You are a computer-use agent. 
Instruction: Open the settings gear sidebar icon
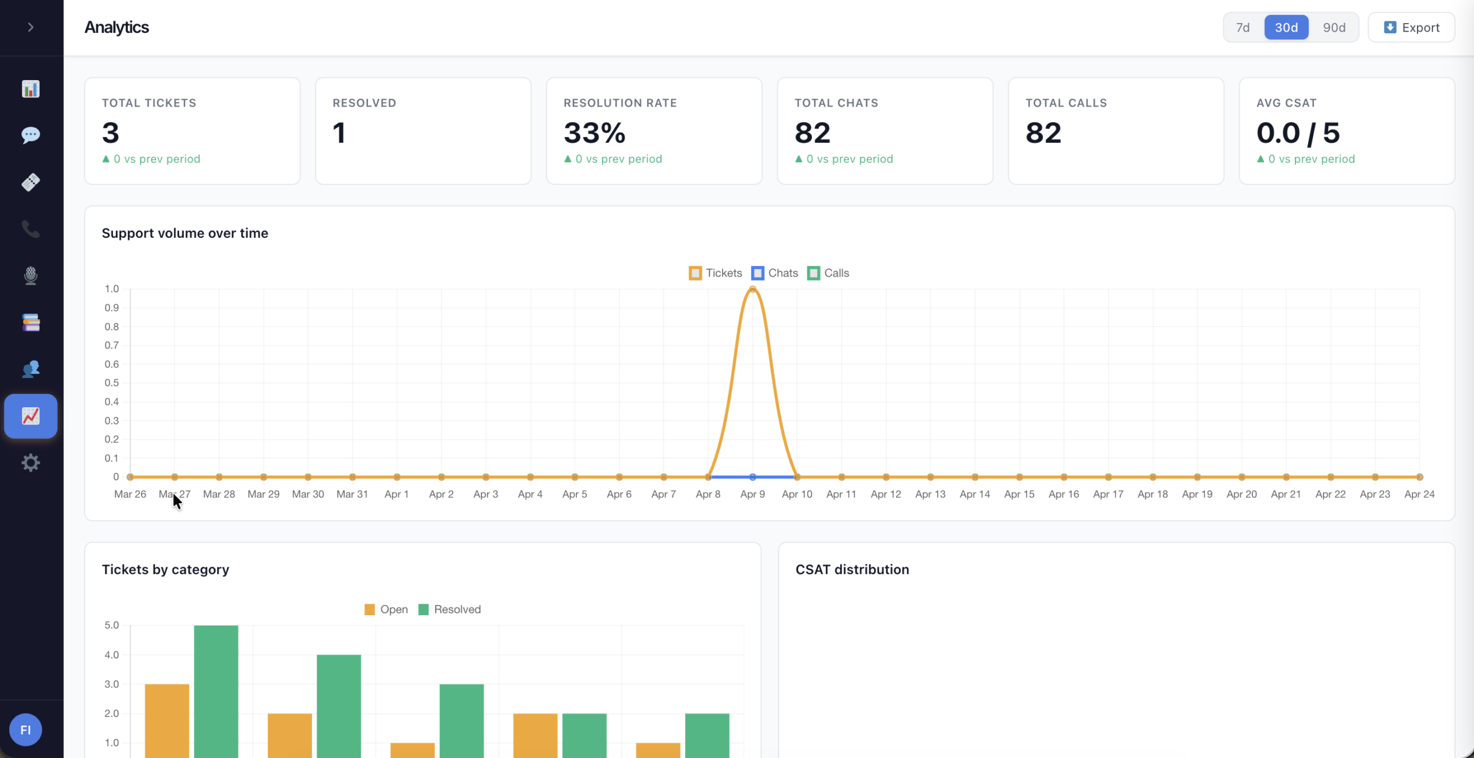coord(31,463)
